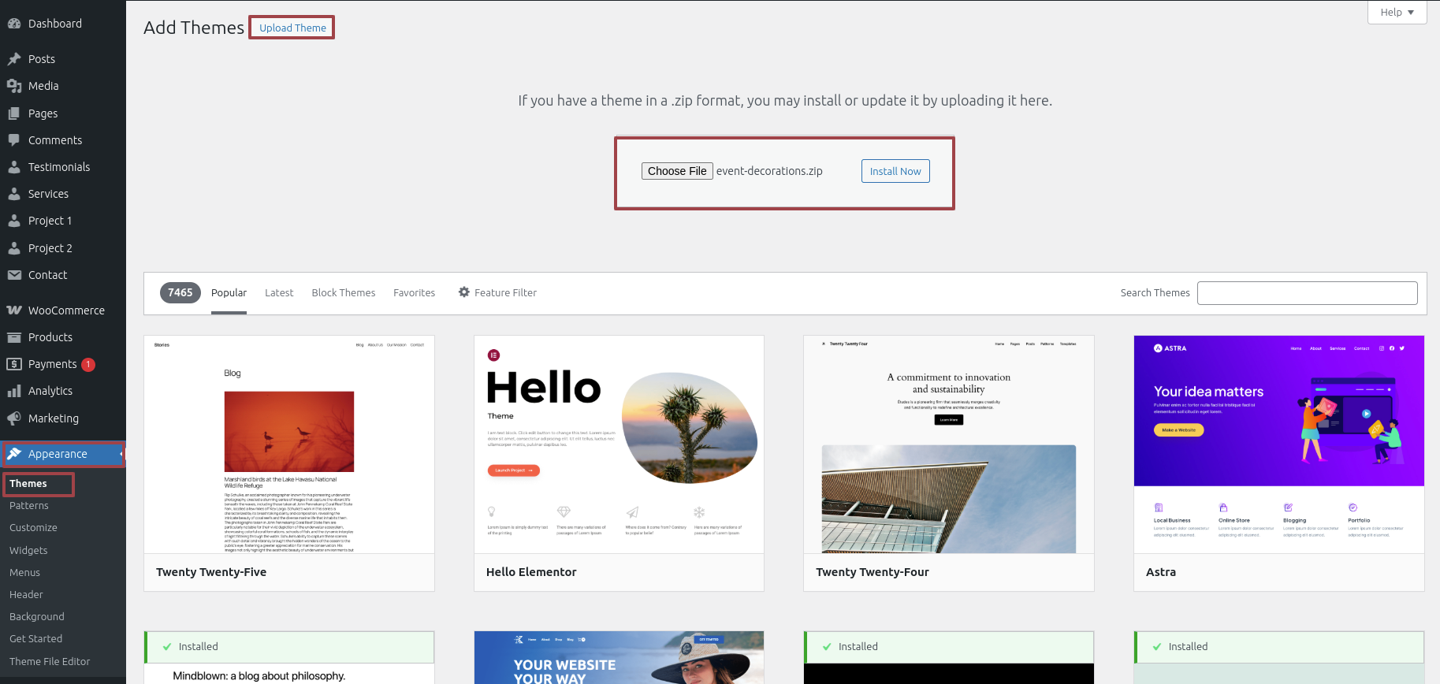This screenshot has width=1440, height=684.
Task: Click the Astra theme name
Action: point(1161,572)
